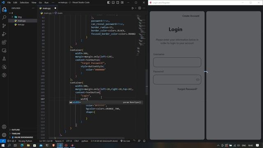Start Go Live server
This screenshot has height=148, width=263.
pos(125,141)
